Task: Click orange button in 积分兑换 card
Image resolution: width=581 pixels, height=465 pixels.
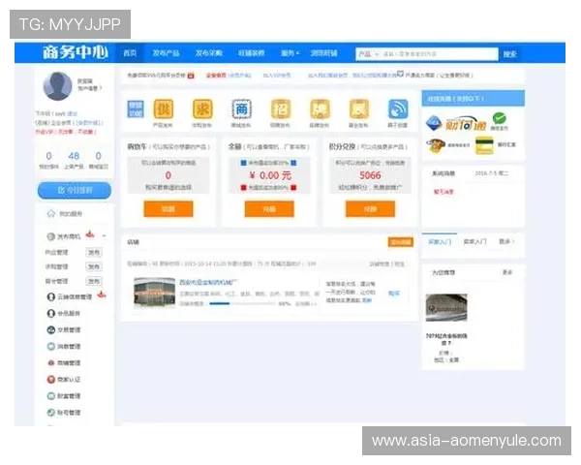Action: (x=370, y=209)
